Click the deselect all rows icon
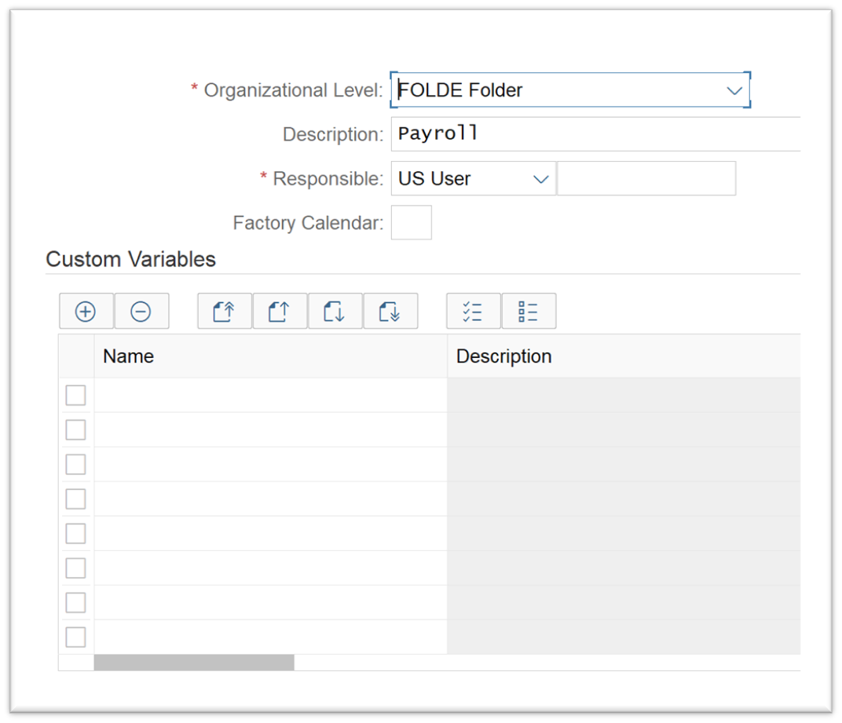This screenshot has width=842, height=723. (529, 312)
